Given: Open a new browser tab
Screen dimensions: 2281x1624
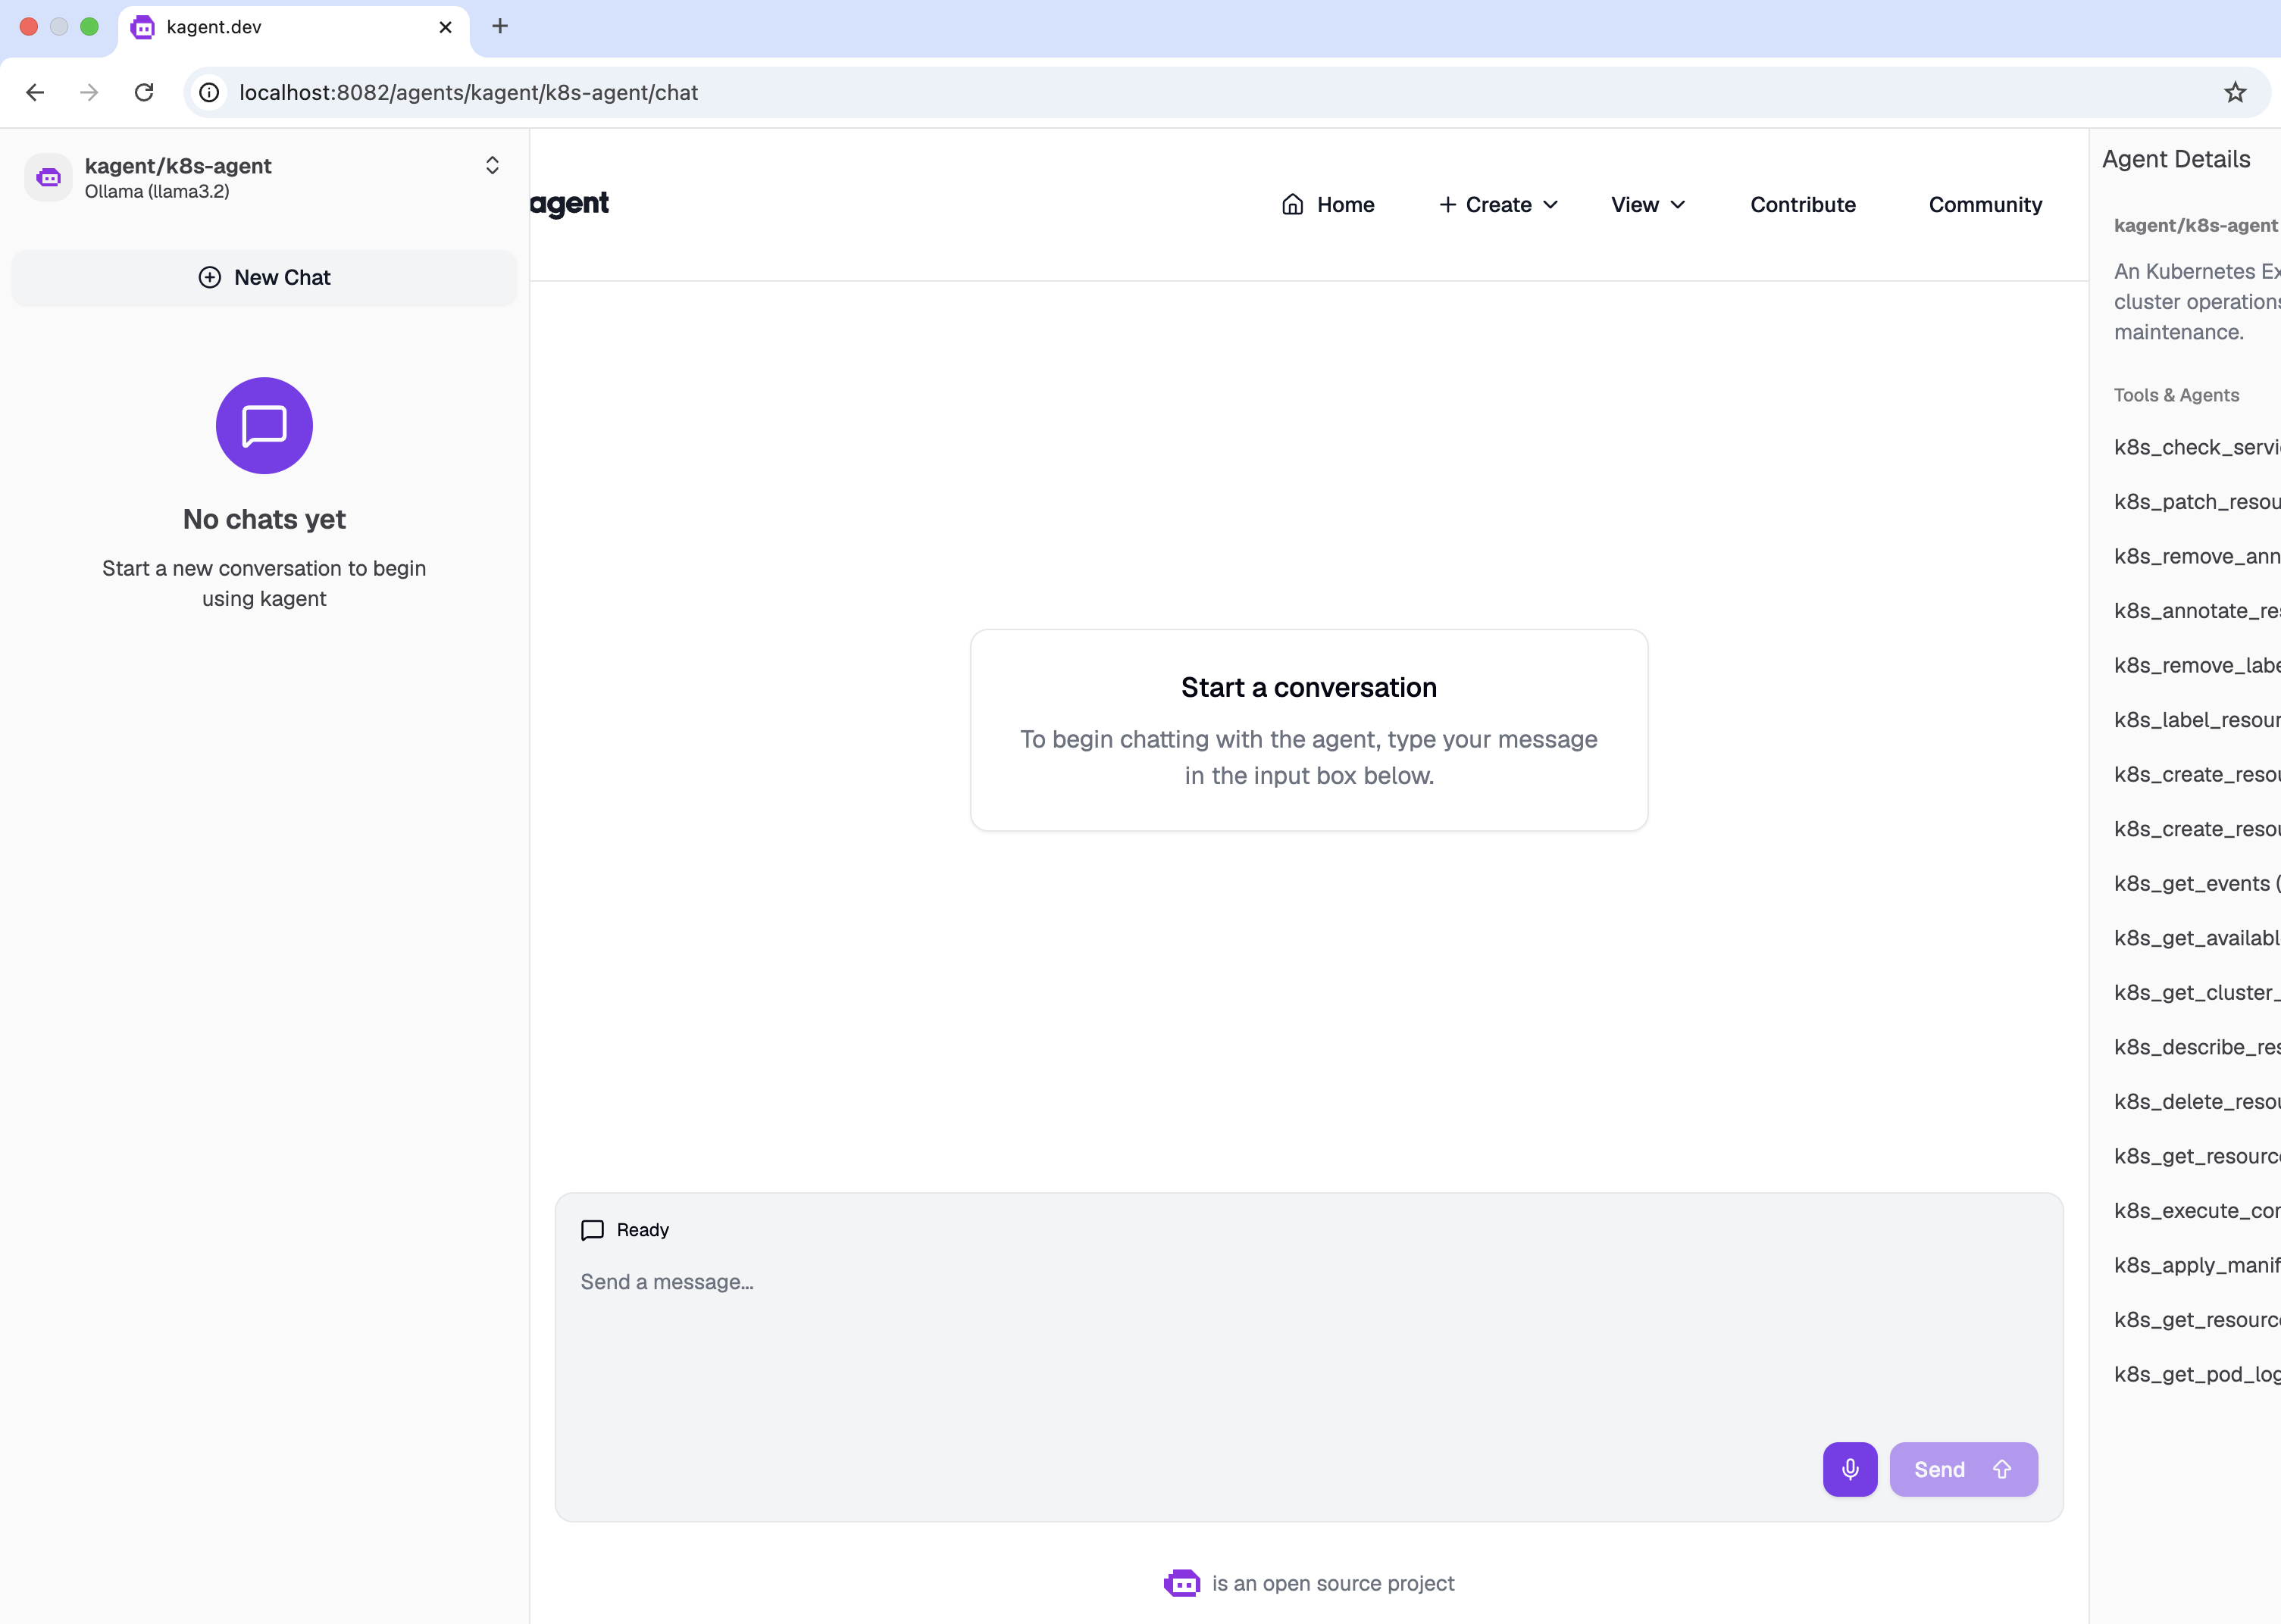Looking at the screenshot, I should 500,26.
